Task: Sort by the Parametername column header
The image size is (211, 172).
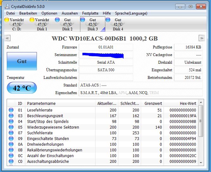Action: (60, 103)
